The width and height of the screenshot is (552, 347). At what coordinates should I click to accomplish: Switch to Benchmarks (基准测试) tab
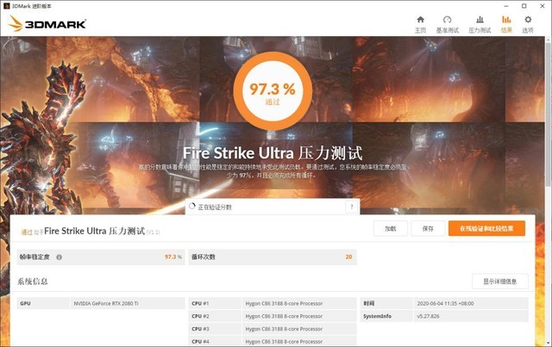pos(447,24)
